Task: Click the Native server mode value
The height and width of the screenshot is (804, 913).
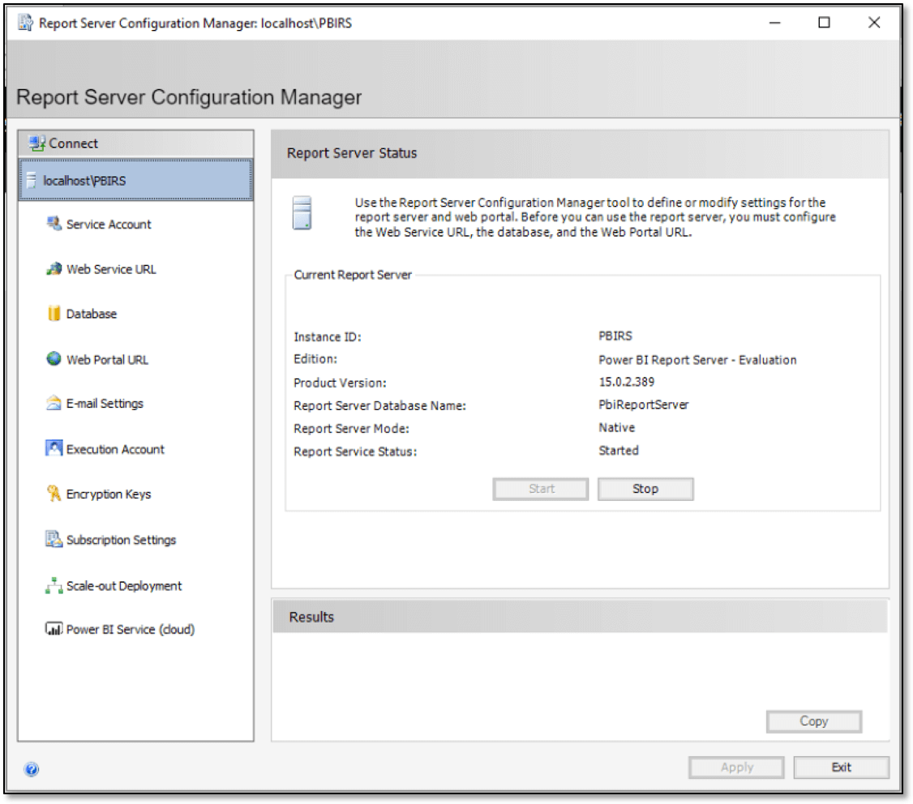Action: [616, 427]
